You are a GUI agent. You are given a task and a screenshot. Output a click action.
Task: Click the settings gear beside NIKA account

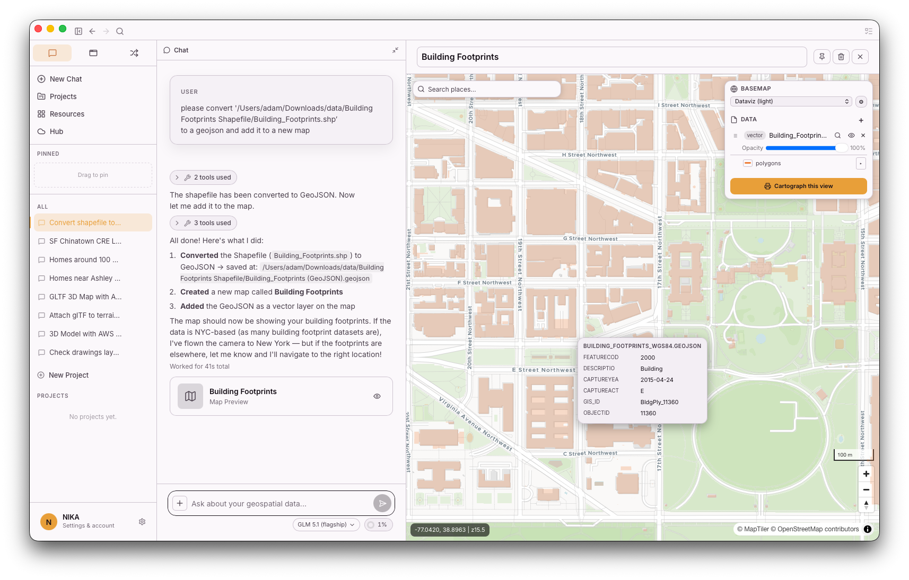pyautogui.click(x=142, y=522)
